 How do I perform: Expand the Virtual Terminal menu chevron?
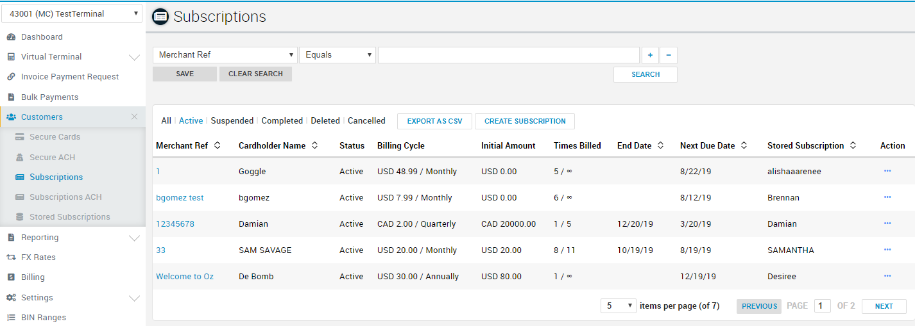point(134,57)
